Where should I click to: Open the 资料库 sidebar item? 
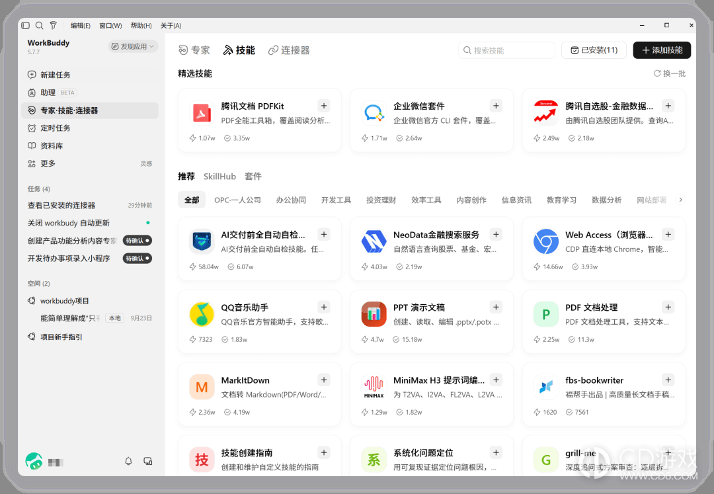pyautogui.click(x=90, y=145)
